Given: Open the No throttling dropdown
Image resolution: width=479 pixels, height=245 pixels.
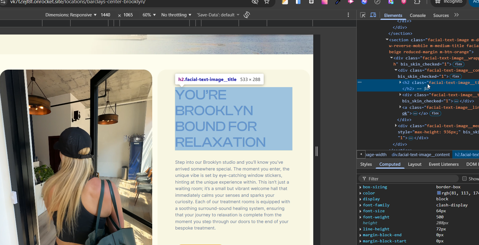Looking at the screenshot, I should coord(176,15).
